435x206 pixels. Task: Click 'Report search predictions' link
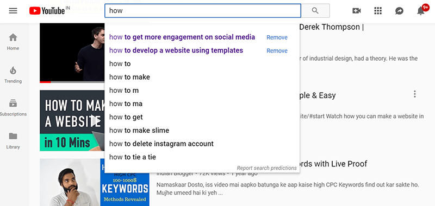point(266,168)
